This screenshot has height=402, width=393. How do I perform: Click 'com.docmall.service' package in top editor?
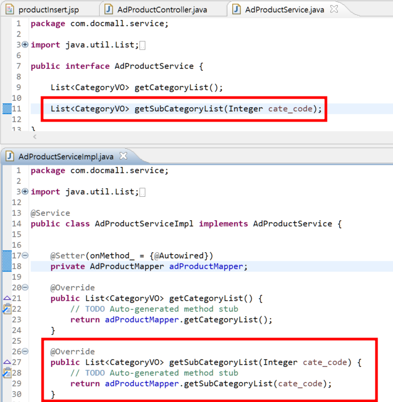click(x=117, y=23)
